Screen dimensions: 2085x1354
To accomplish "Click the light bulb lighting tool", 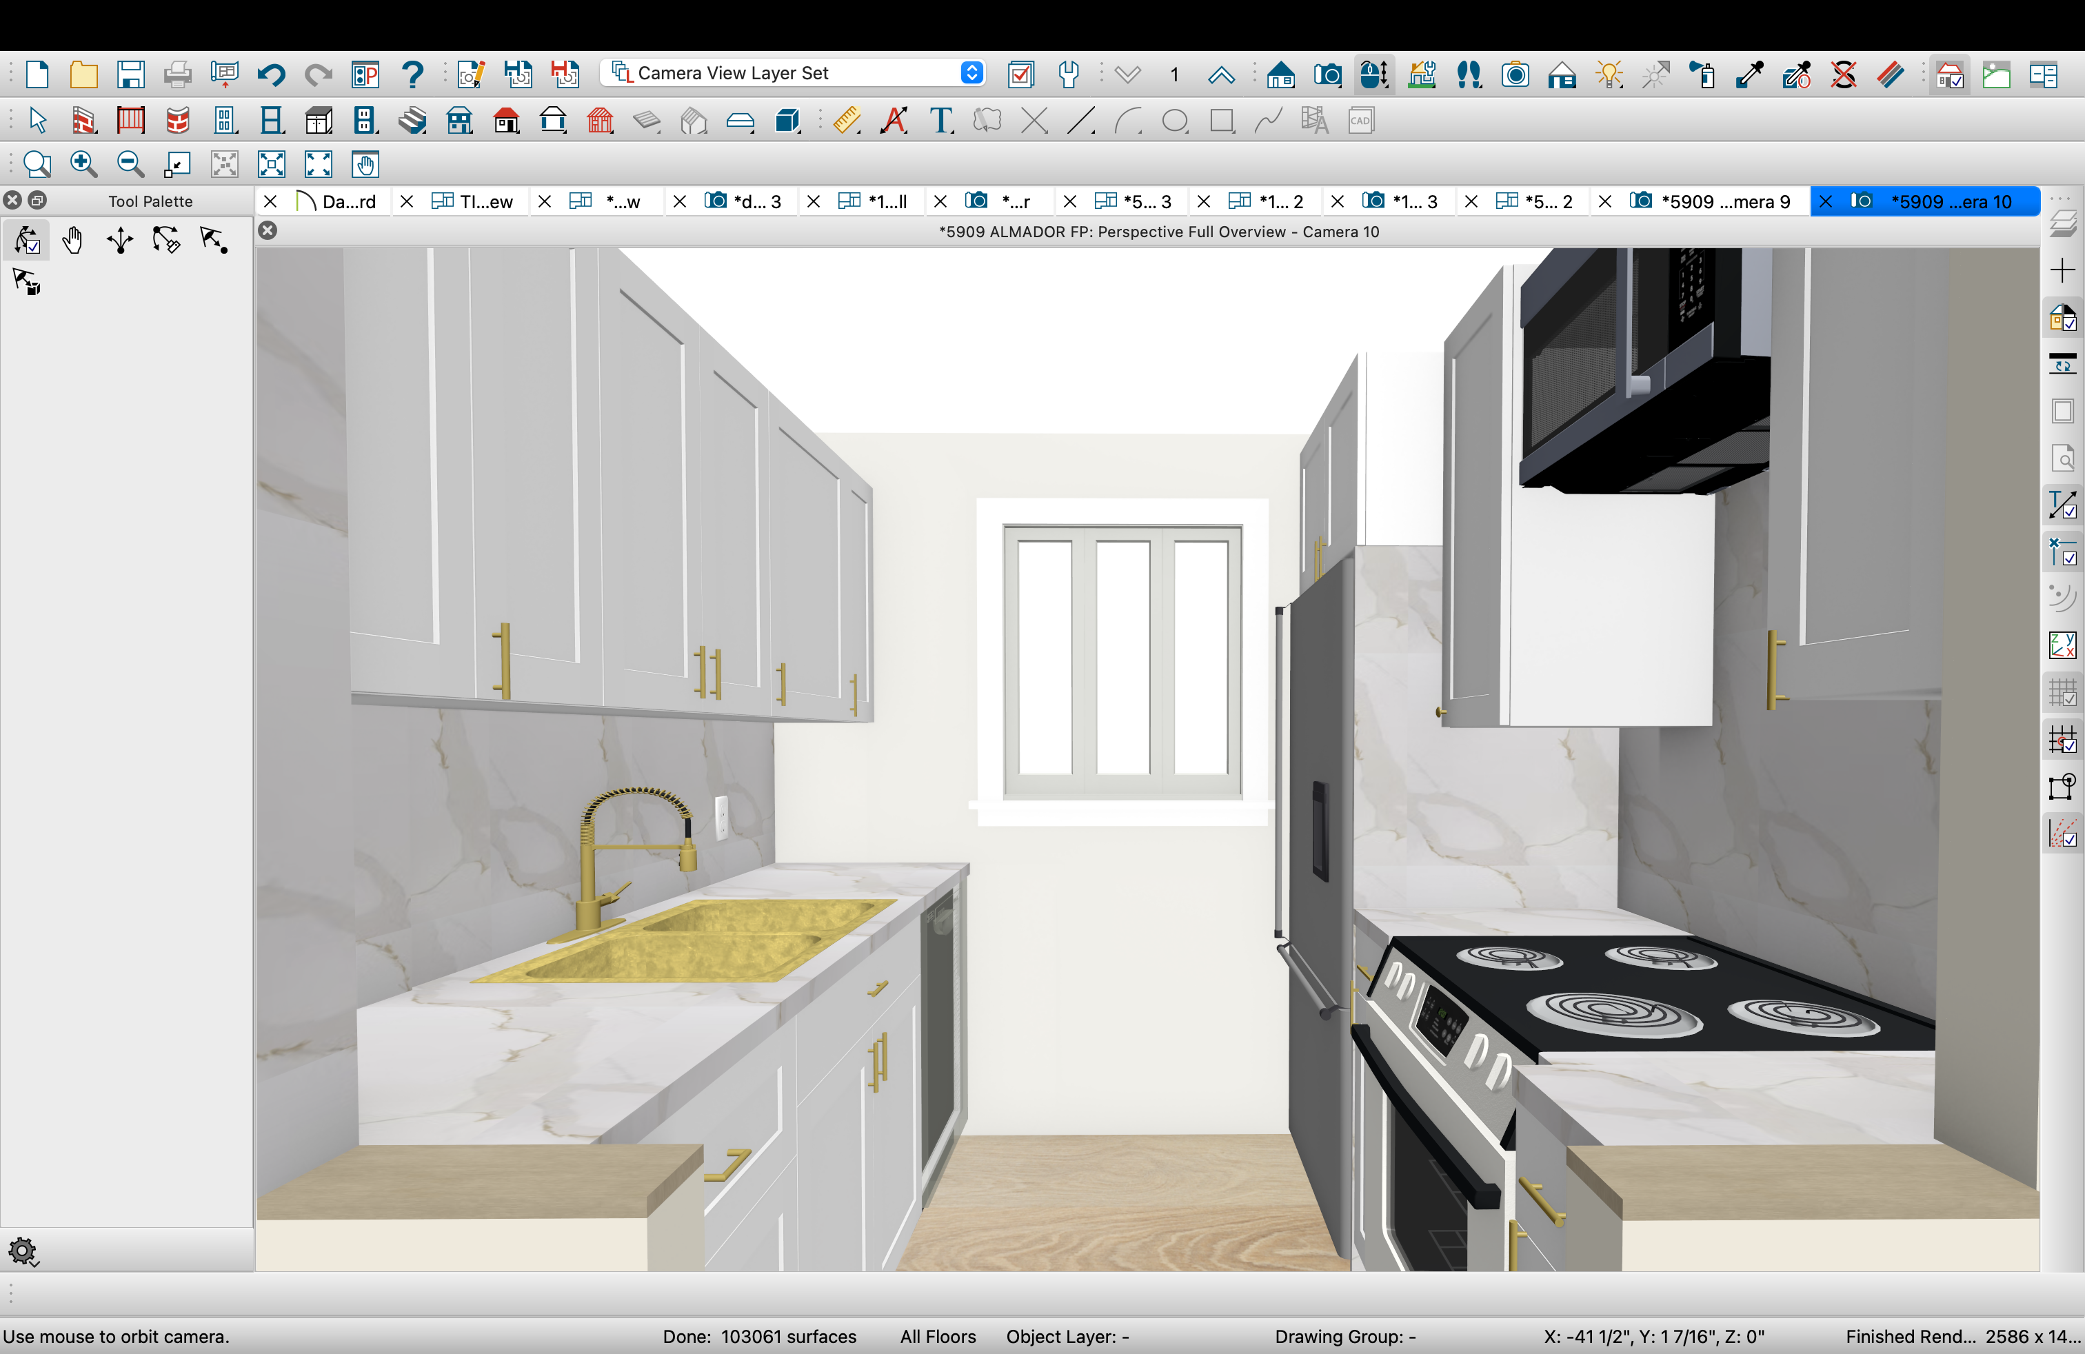I will (x=1609, y=74).
